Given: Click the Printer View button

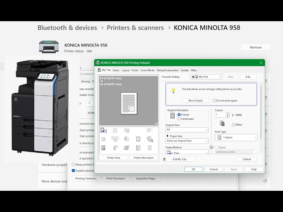Looking at the screenshot, I should click(114, 158).
